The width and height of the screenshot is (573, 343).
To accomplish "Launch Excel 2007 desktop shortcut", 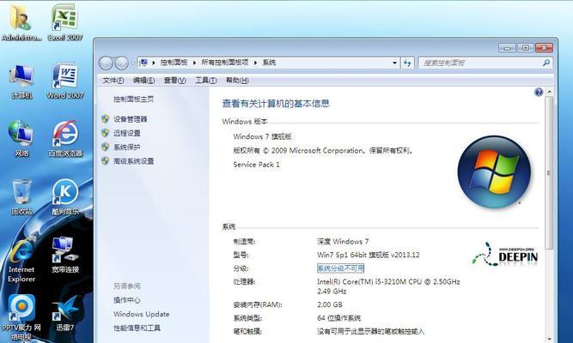I will tap(65, 22).
